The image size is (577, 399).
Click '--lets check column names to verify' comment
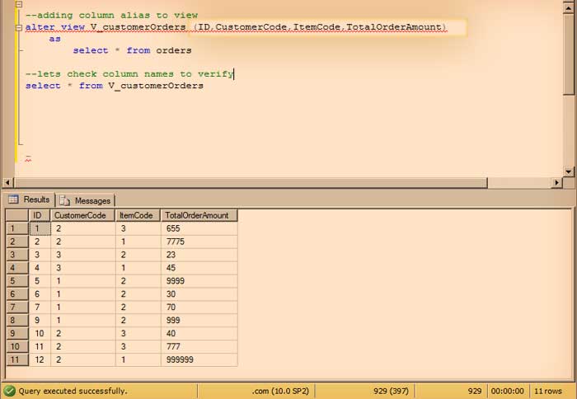(129, 74)
